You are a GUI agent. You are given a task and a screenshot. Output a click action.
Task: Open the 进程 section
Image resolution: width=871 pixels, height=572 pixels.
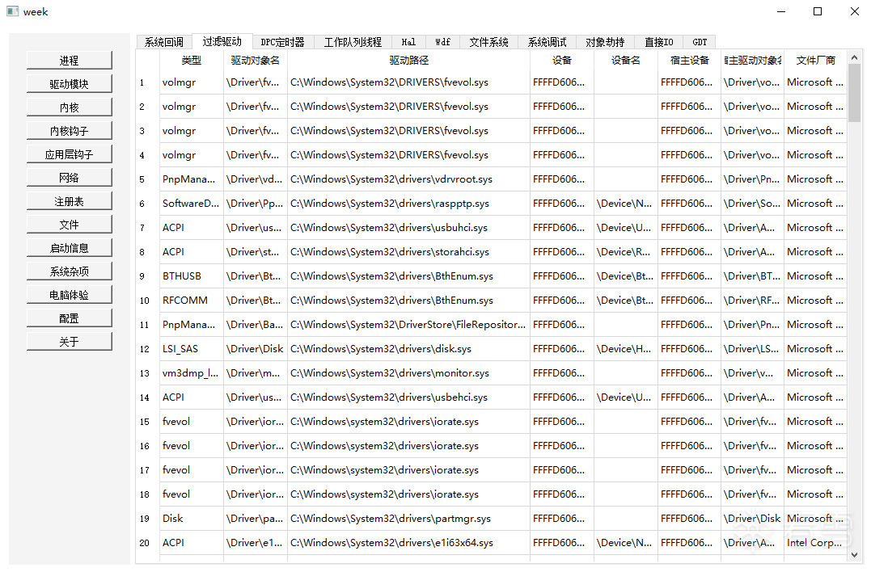[69, 61]
